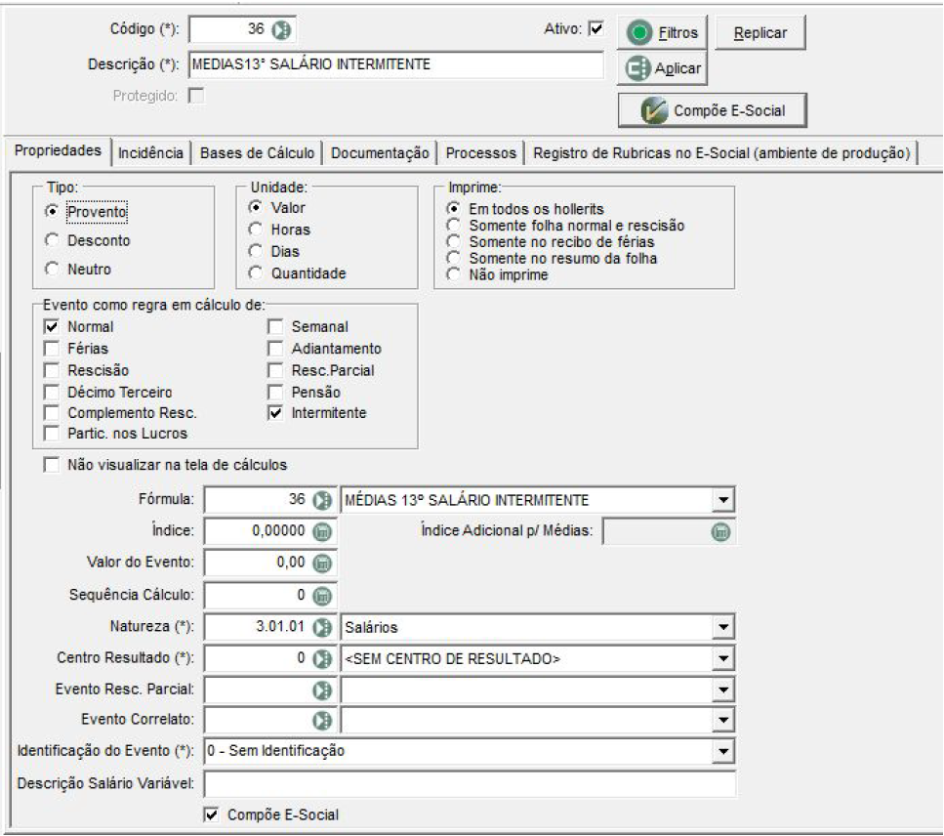Expand the Fórmula description dropdown
This screenshot has width=944, height=836.
[723, 500]
